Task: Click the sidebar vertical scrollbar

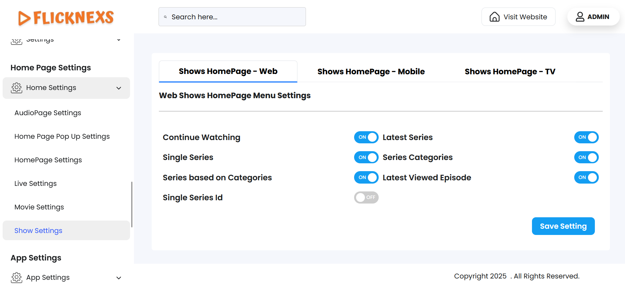Action: tap(132, 205)
